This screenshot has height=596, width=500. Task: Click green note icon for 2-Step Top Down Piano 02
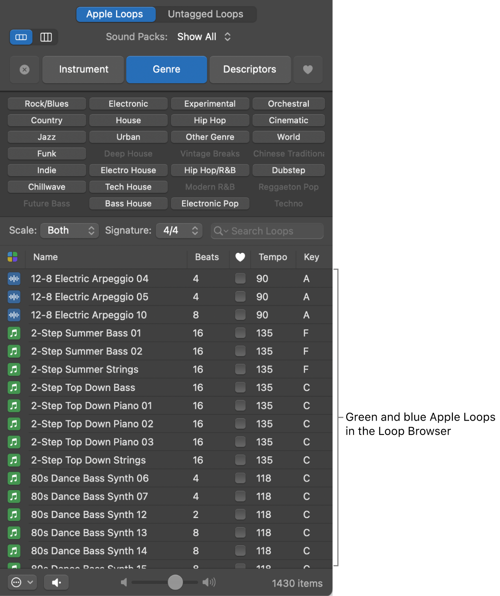14,424
